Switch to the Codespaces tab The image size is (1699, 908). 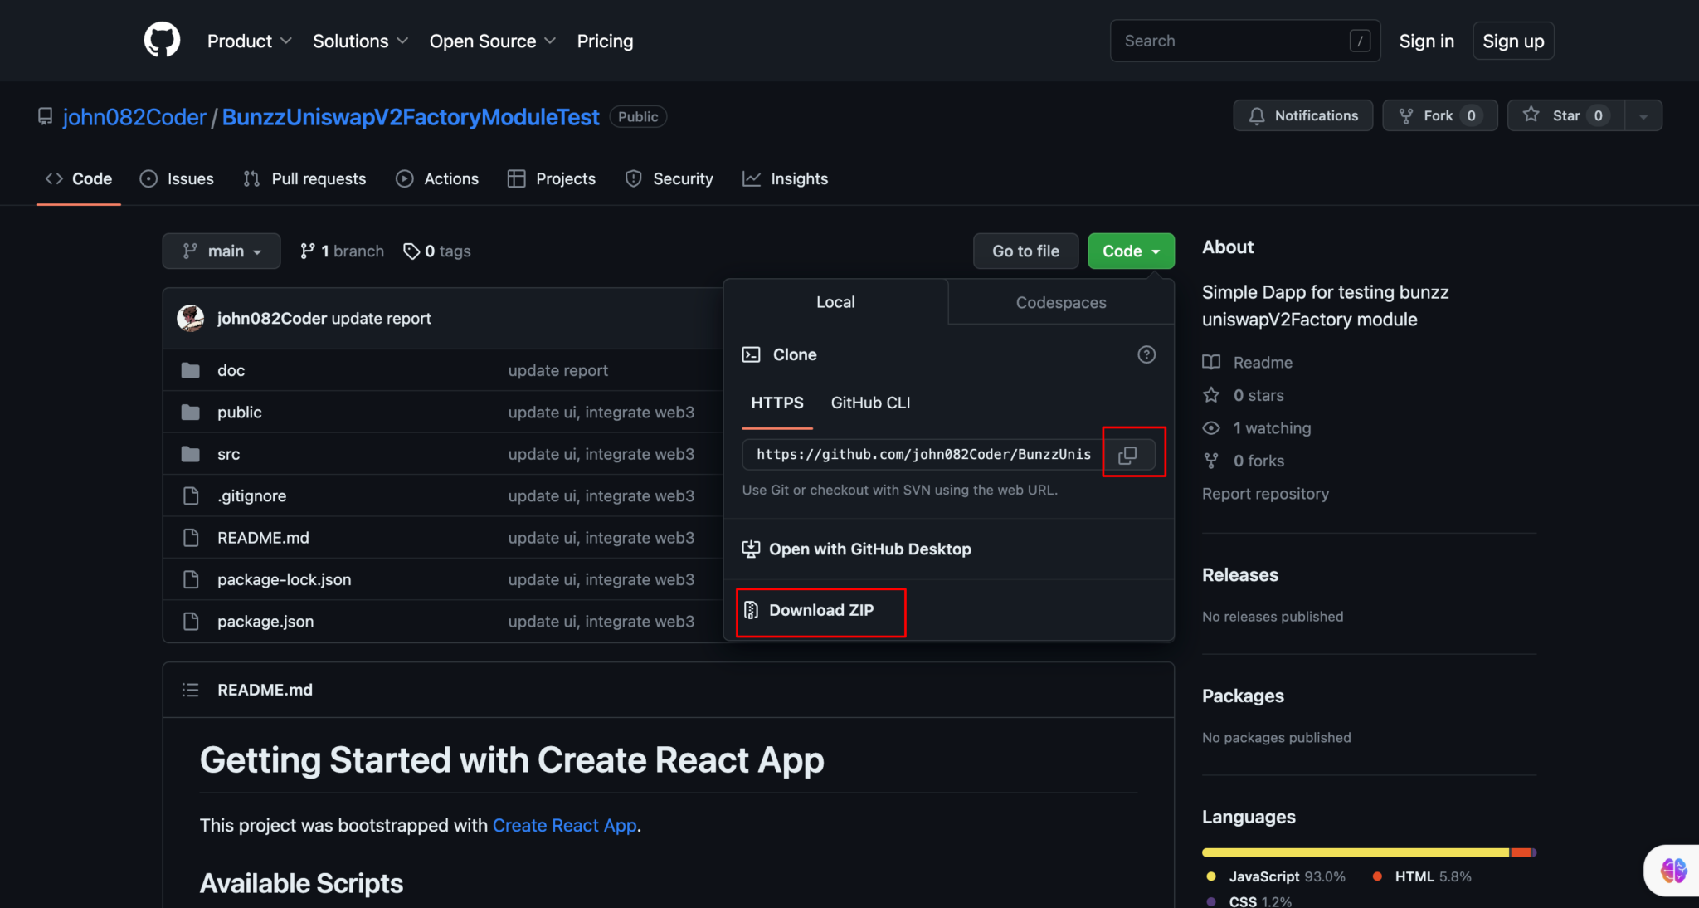pos(1059,302)
